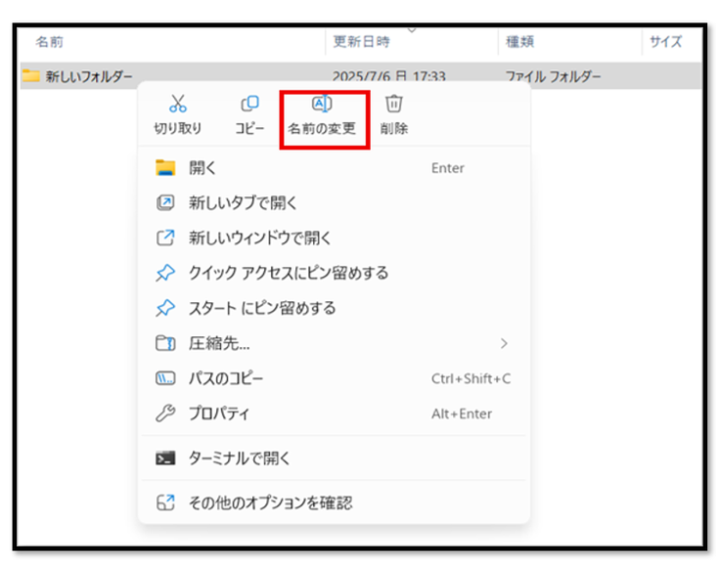Select the Rename (名前の変更) icon
The height and width of the screenshot is (564, 718).
click(x=322, y=104)
